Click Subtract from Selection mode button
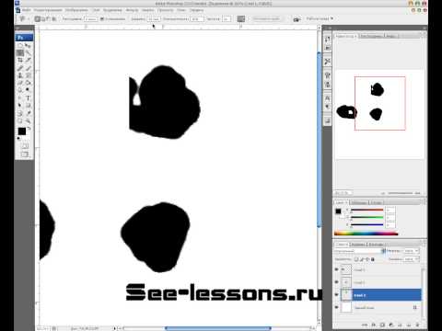 (49, 19)
